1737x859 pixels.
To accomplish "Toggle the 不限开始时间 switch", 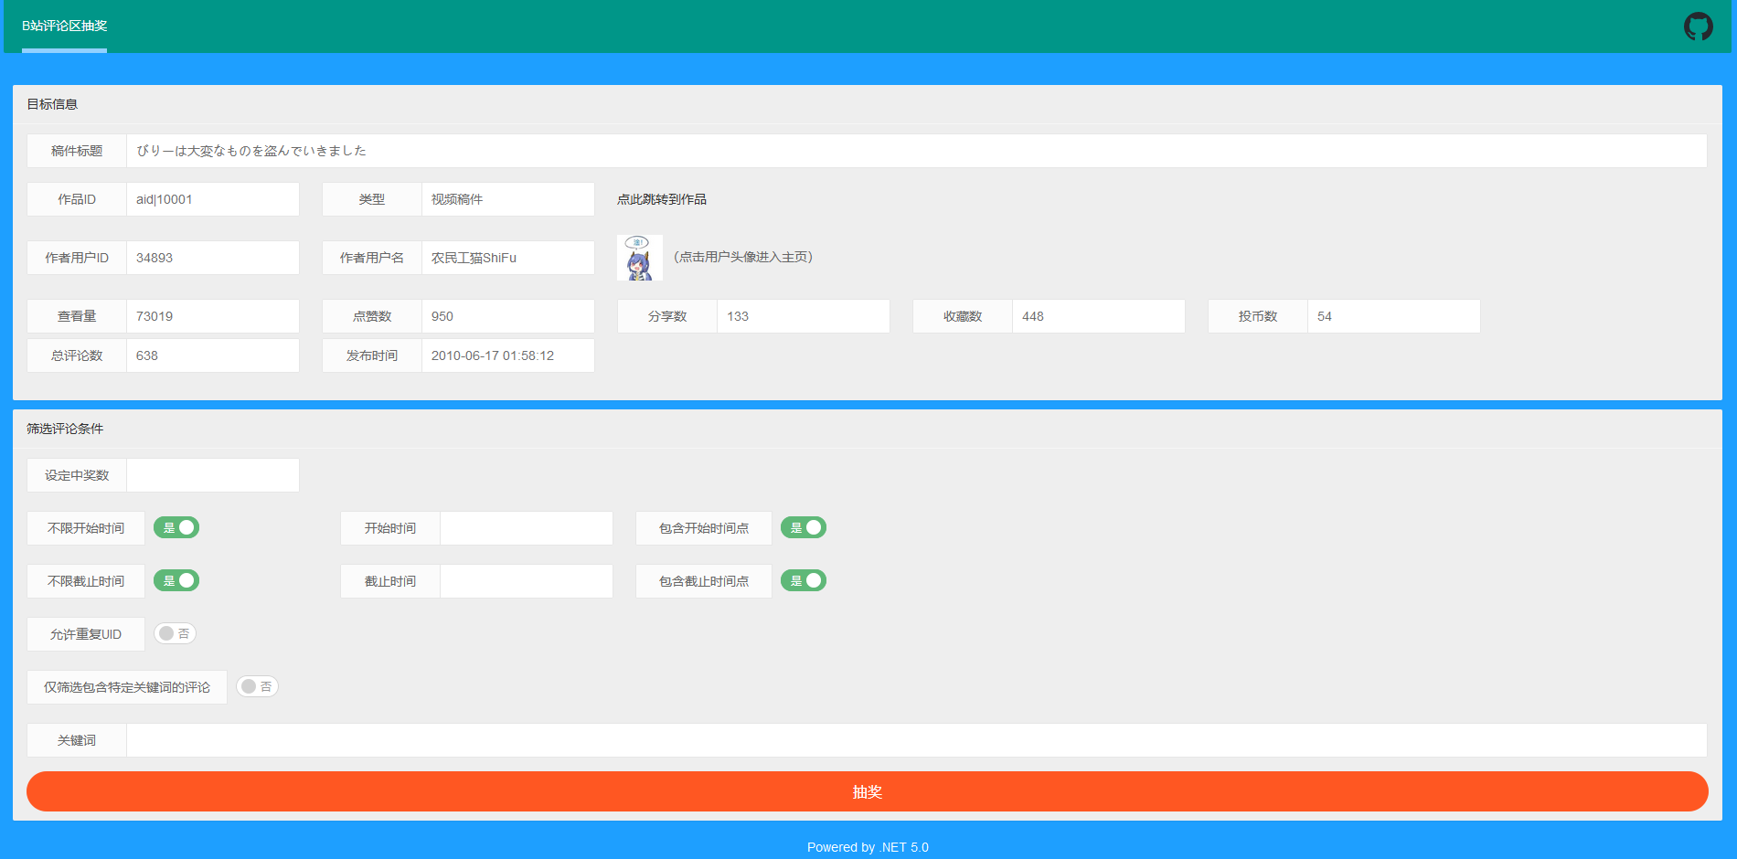I will pyautogui.click(x=176, y=527).
